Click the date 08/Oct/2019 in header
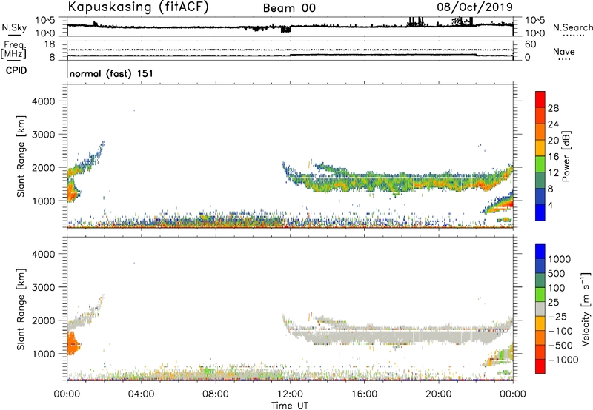This screenshot has height=410, width=593. click(474, 7)
